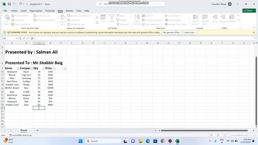Click the Undo arrow icon
Viewport: 258px width, 145px height.
click(15, 4)
